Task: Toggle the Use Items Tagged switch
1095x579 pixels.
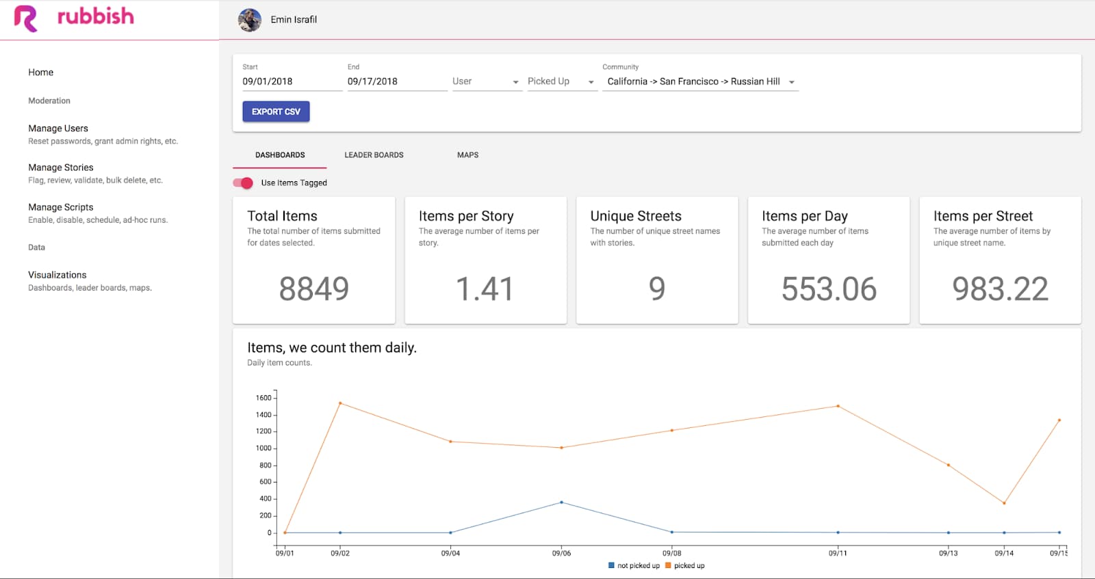Action: point(243,183)
